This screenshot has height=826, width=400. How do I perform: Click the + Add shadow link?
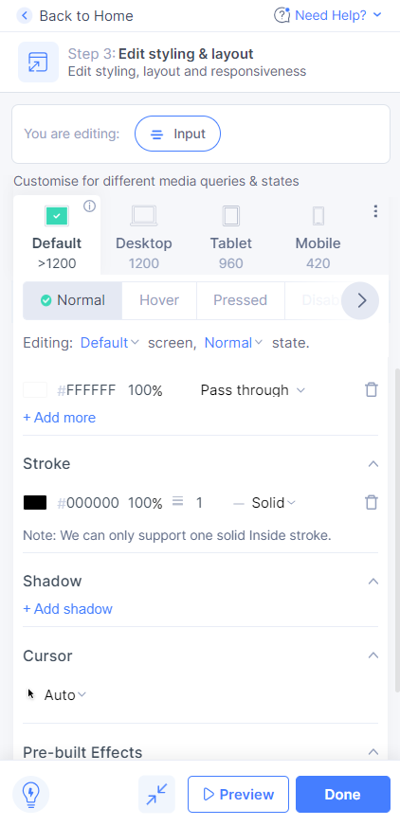[x=67, y=609]
